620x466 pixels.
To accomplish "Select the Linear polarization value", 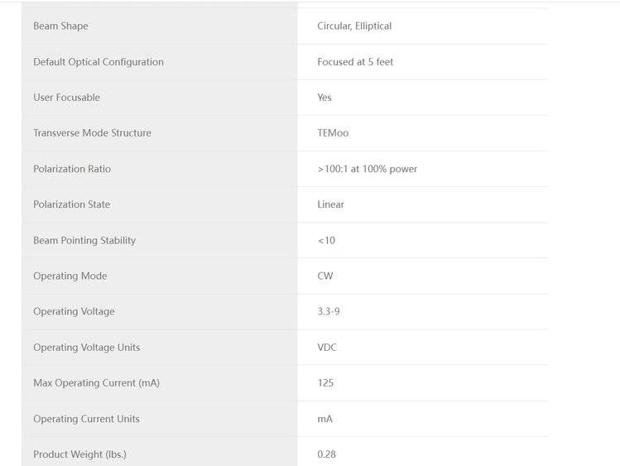I will coord(330,204).
